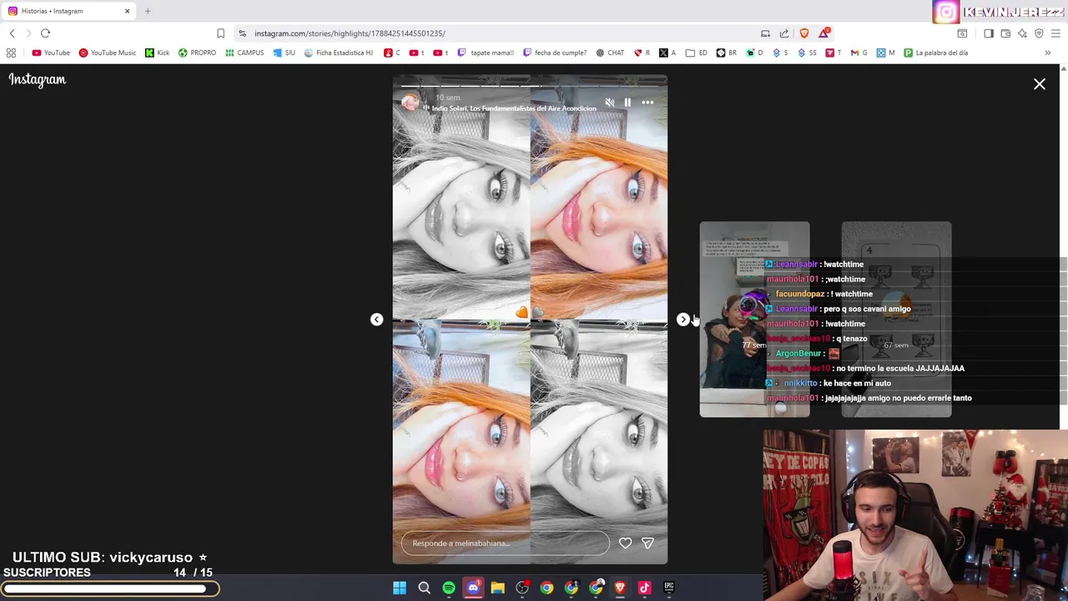The image size is (1068, 601).
Task: Open the next story preview labeled 77 sem
Action: click(754, 319)
